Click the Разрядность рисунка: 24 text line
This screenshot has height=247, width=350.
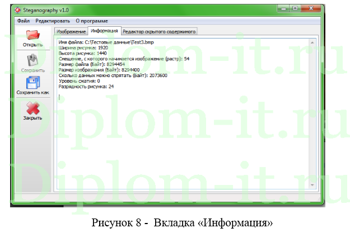coord(86,86)
